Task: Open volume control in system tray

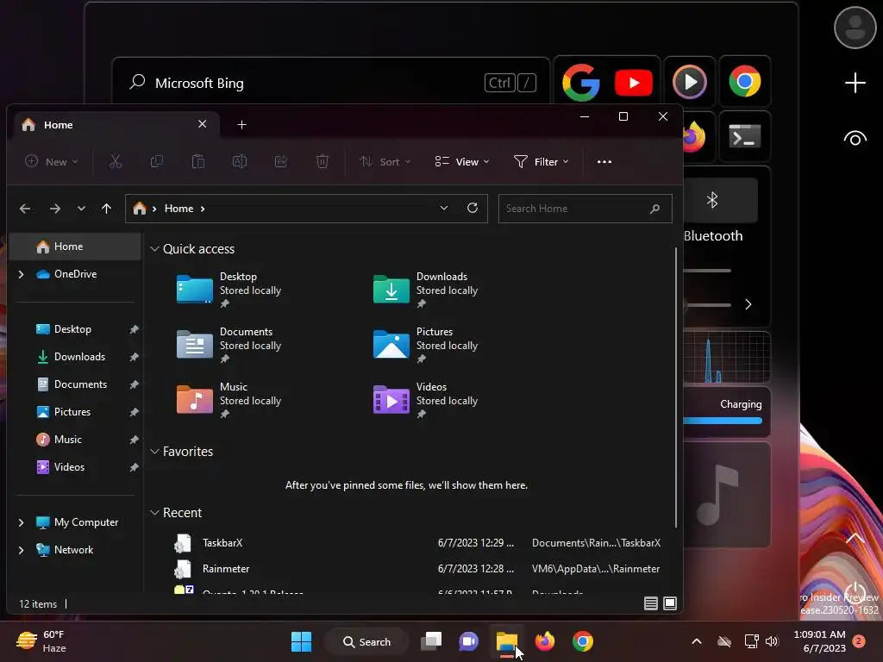Action: (772, 641)
